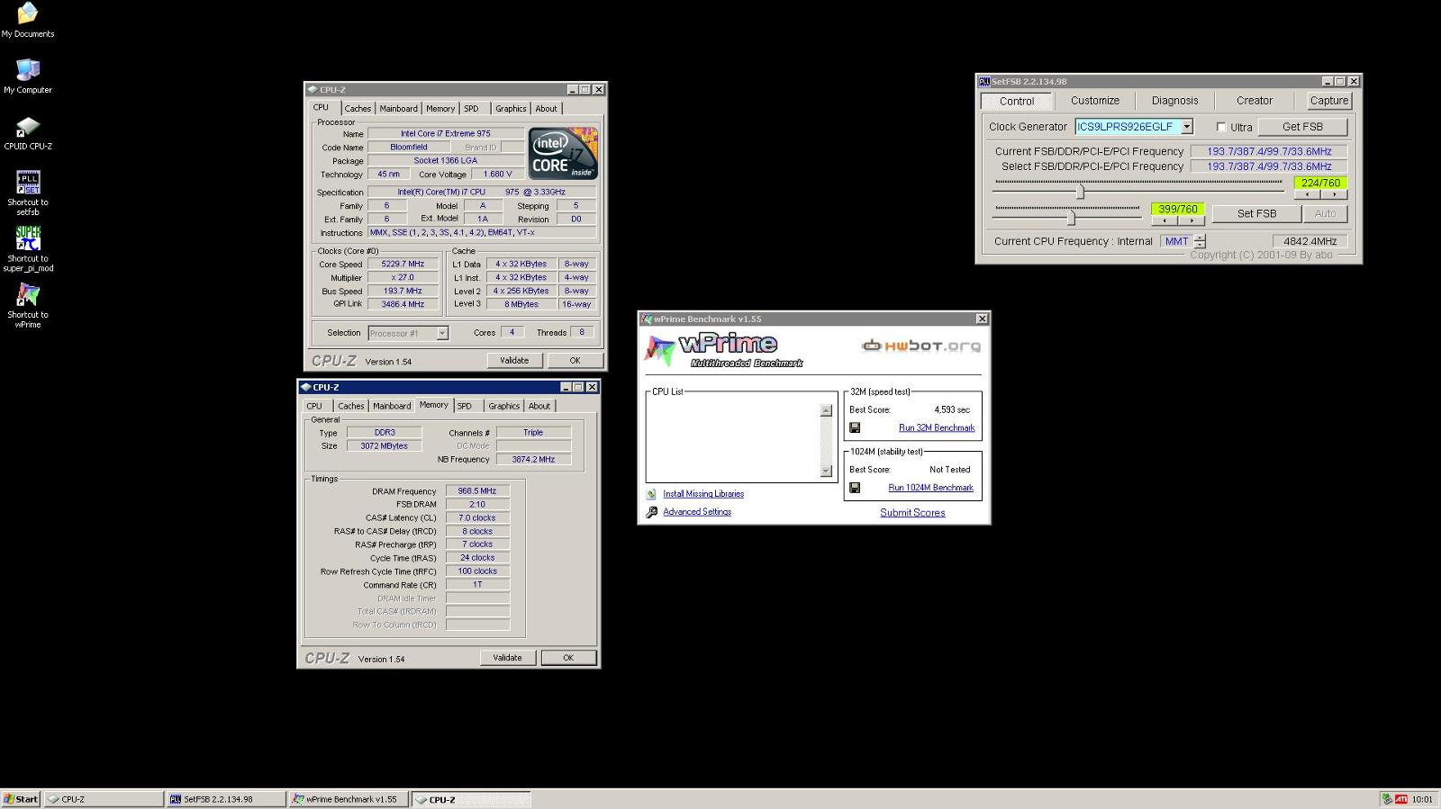Click the 10:01 clock in the system tray
The width and height of the screenshot is (1441, 809).
pyautogui.click(x=1422, y=799)
